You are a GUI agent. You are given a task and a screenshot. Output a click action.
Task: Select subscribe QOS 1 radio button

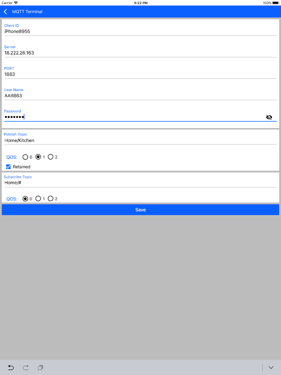[38, 198]
